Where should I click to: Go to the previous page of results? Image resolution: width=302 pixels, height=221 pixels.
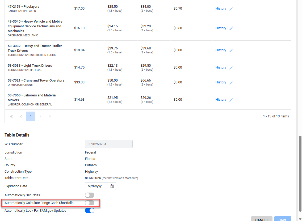(21, 116)
